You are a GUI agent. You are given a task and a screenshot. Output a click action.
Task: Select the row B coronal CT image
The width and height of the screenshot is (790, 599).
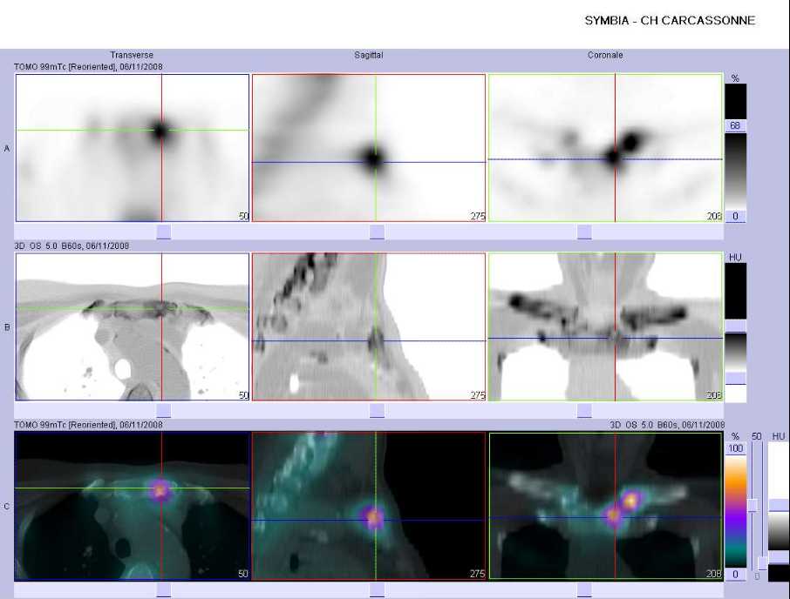(606, 326)
